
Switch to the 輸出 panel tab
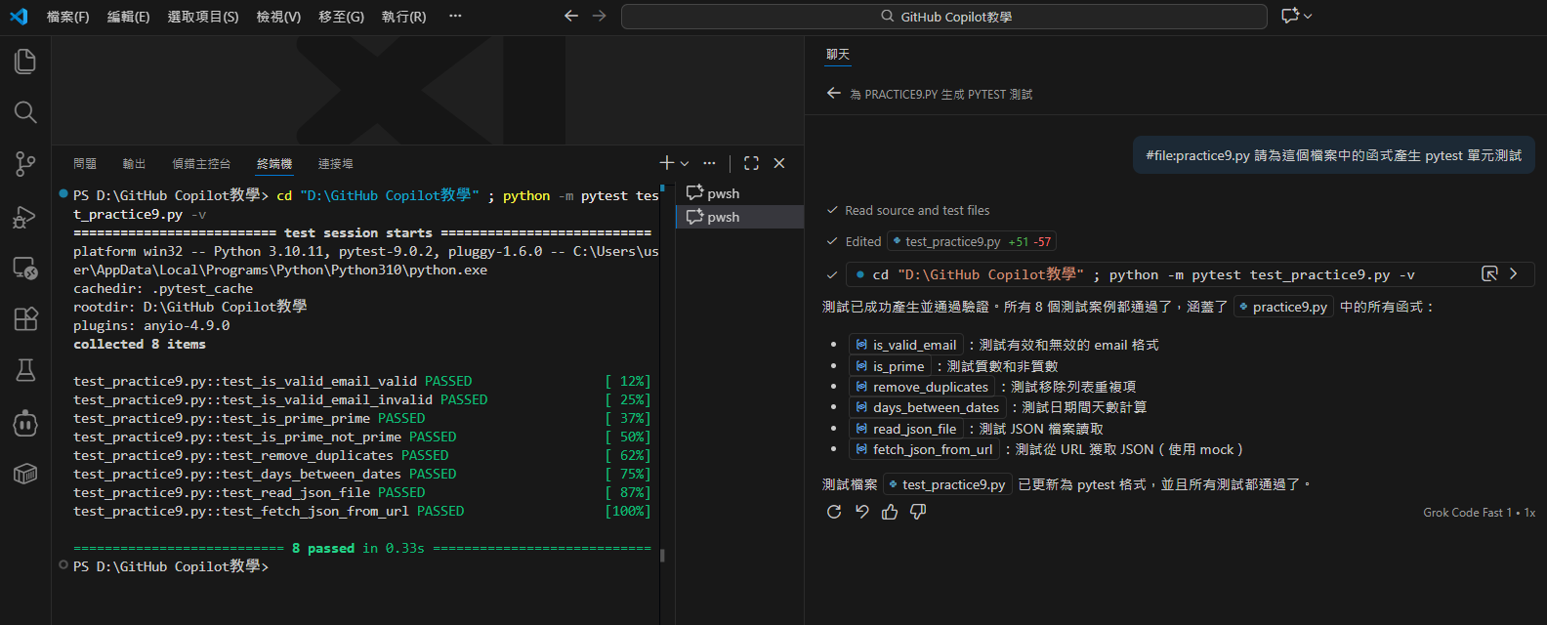(x=134, y=164)
